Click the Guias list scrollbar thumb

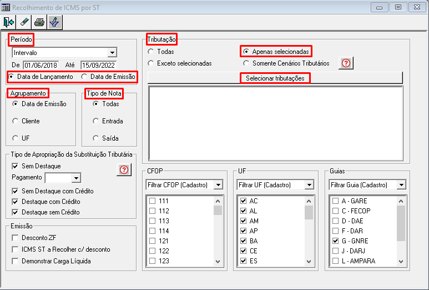click(401, 223)
